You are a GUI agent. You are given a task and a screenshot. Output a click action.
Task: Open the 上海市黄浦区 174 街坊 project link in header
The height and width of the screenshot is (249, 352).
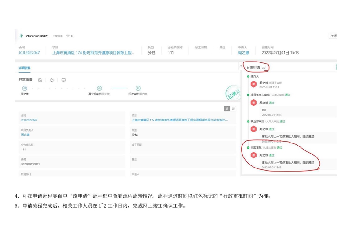coord(93,53)
